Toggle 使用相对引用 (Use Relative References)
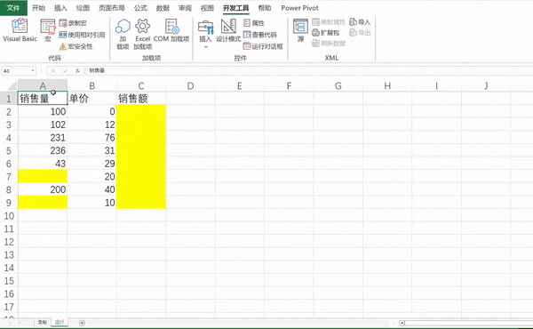533x329 pixels. (x=82, y=35)
